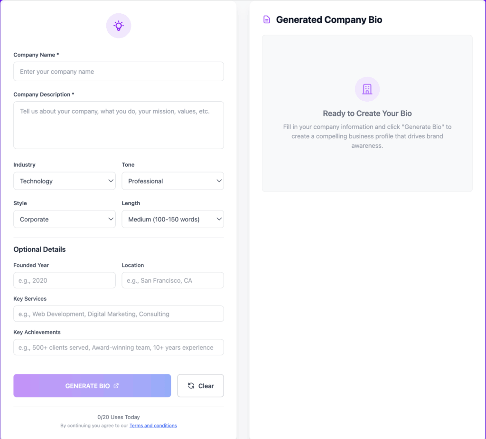Select the Founded Year input box
The width and height of the screenshot is (486, 439).
[x=65, y=280]
